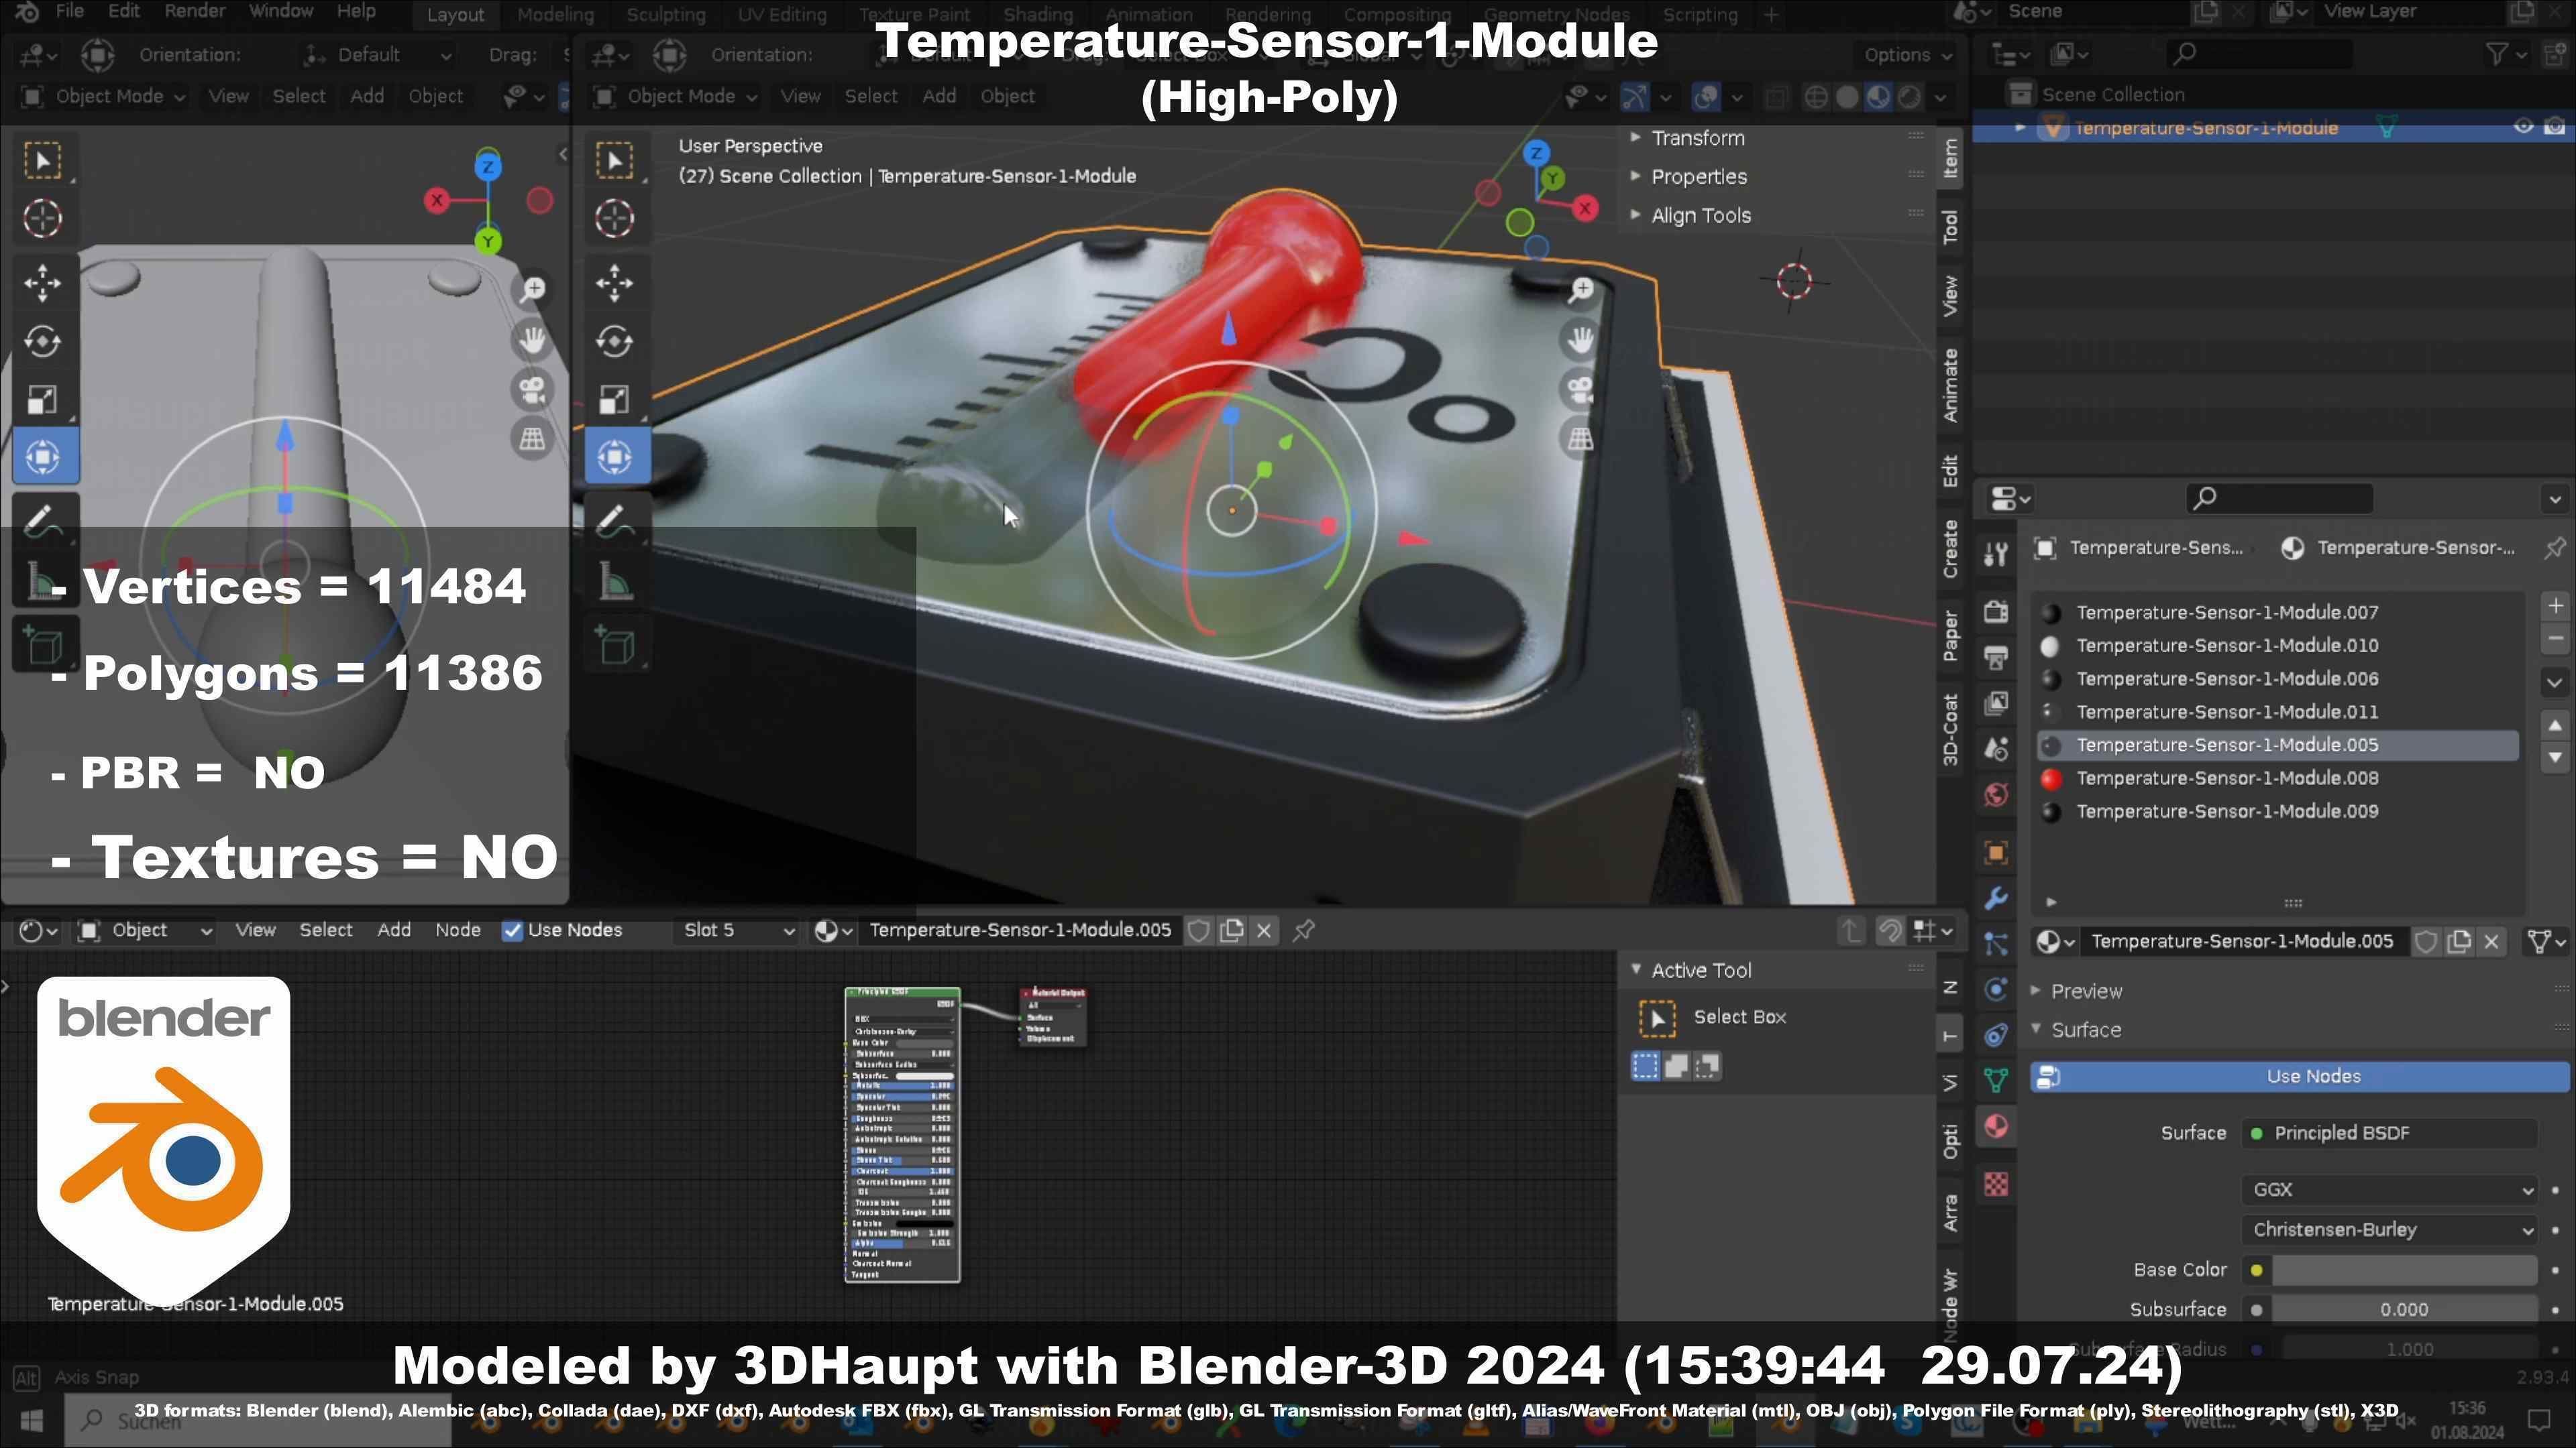Toggle camera view in main viewport
2576x1448 pixels.
pyautogui.click(x=1581, y=389)
